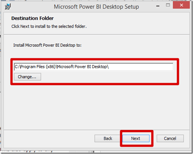The width and height of the screenshot is (193, 154).
Task: Click the "Install Microsoft Power BI Desktop to:" label
Action: (x=47, y=45)
